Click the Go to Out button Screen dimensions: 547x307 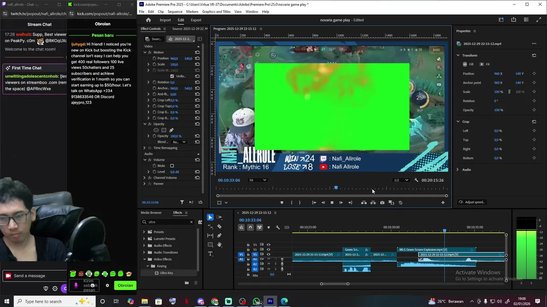(350, 203)
